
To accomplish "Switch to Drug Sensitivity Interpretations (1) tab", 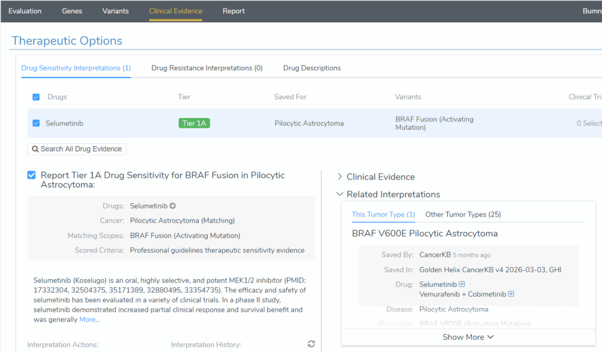I will (76, 68).
